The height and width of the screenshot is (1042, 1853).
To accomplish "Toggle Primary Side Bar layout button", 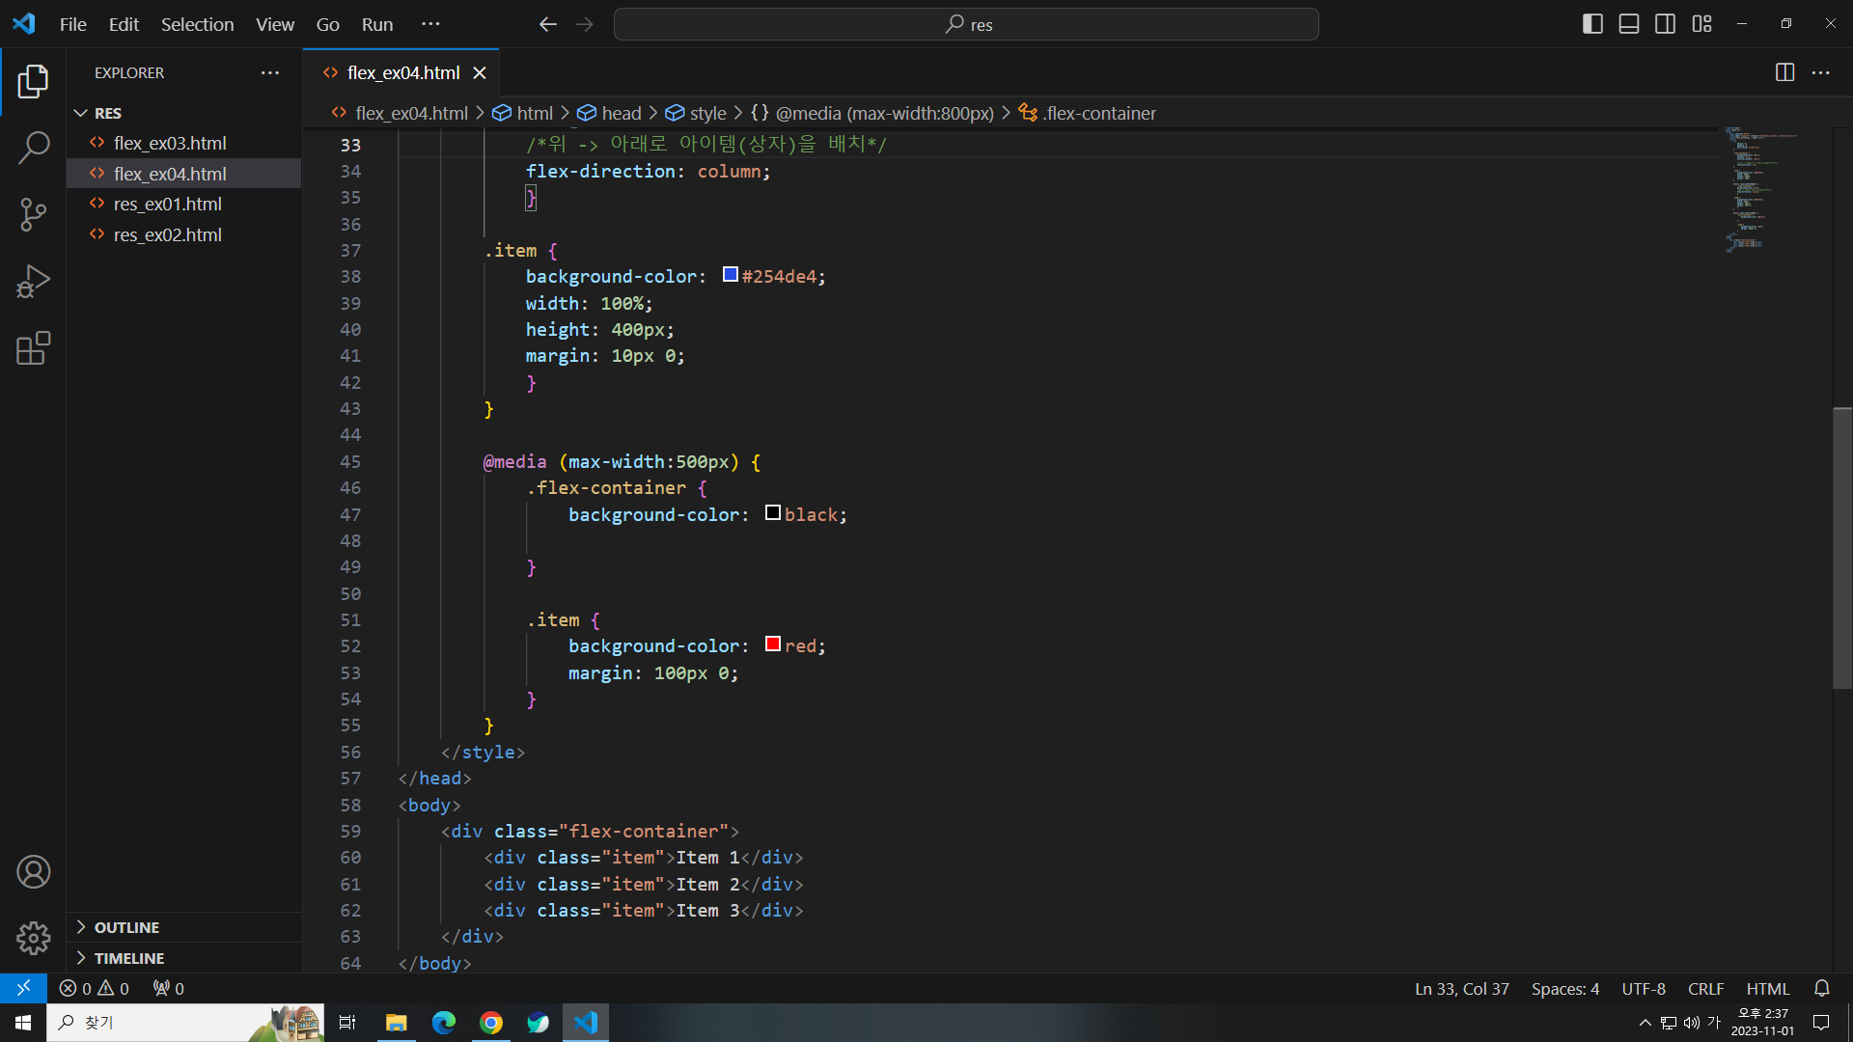I will point(1592,24).
